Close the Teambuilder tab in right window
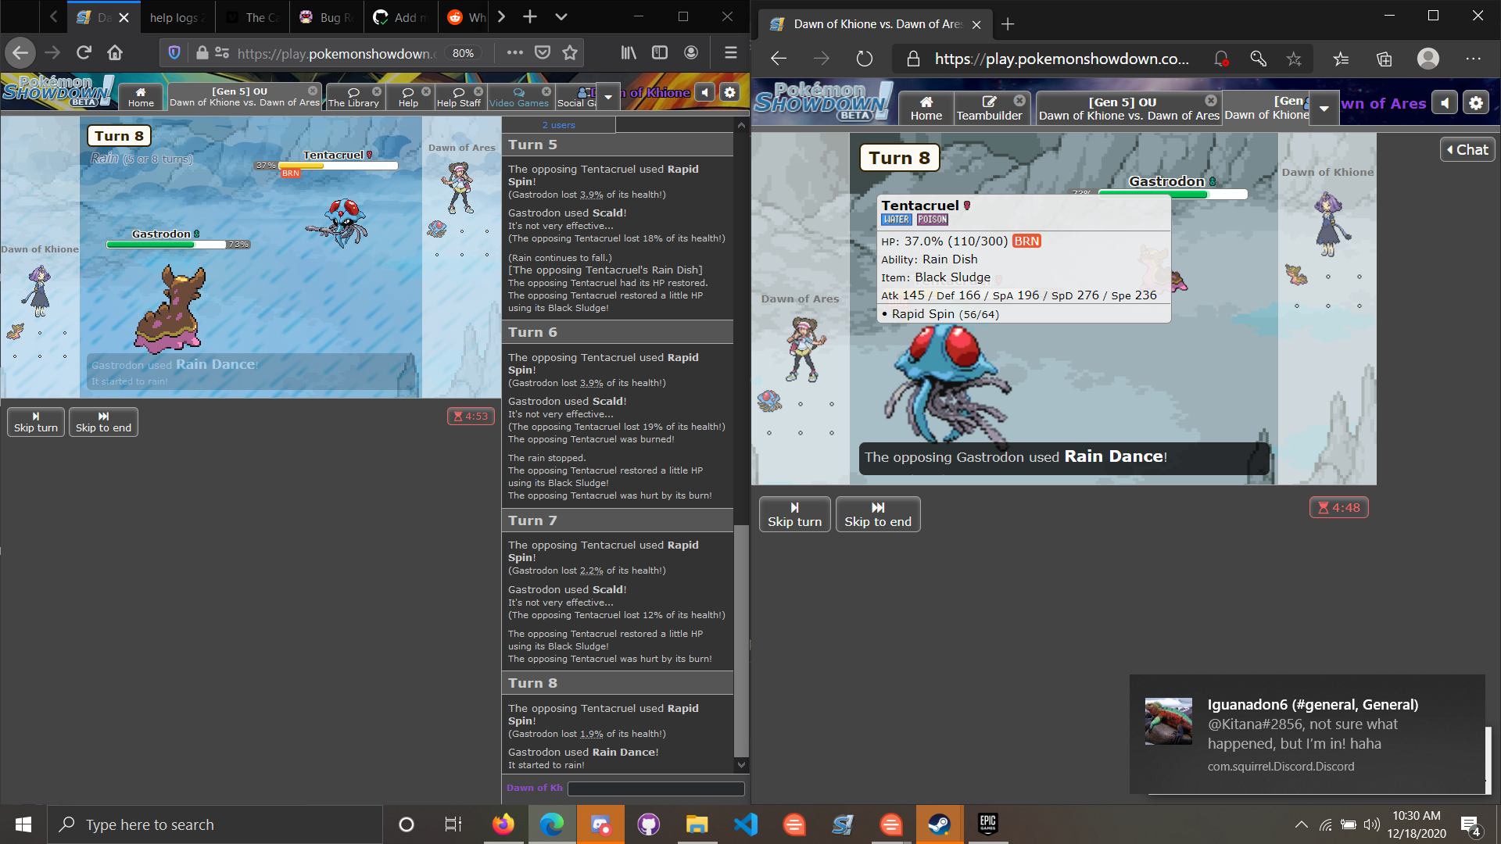 (x=1019, y=101)
